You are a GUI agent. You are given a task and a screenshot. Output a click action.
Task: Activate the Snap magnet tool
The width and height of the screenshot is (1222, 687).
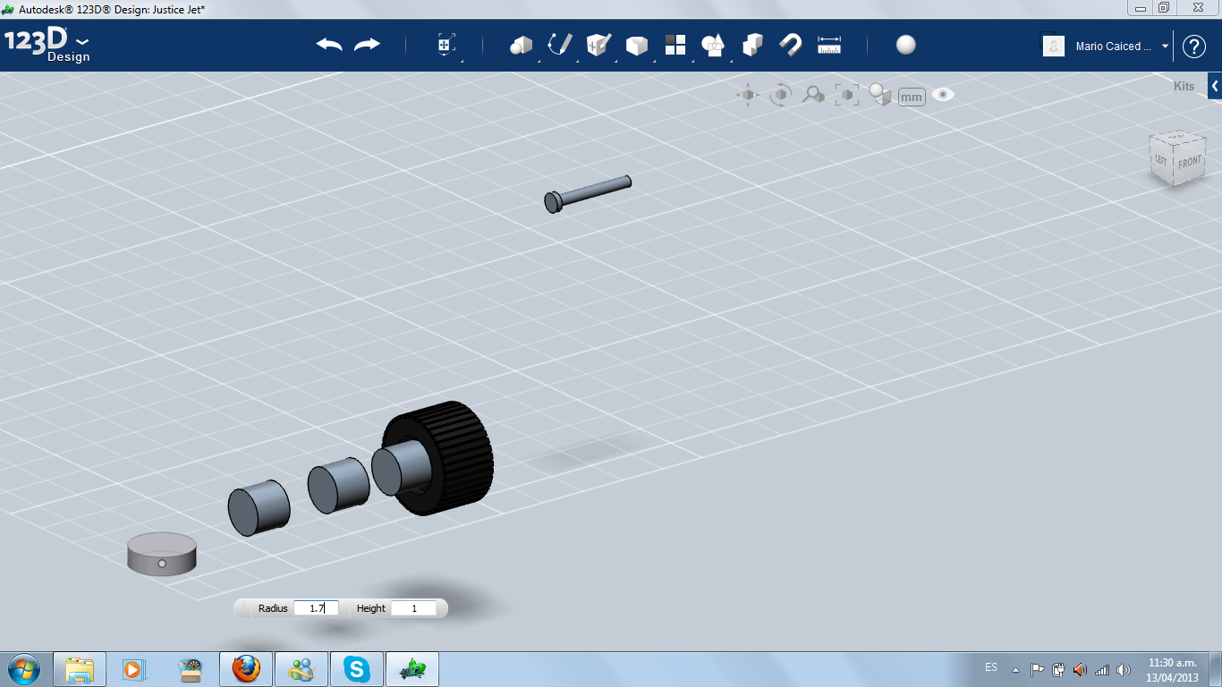coord(791,45)
